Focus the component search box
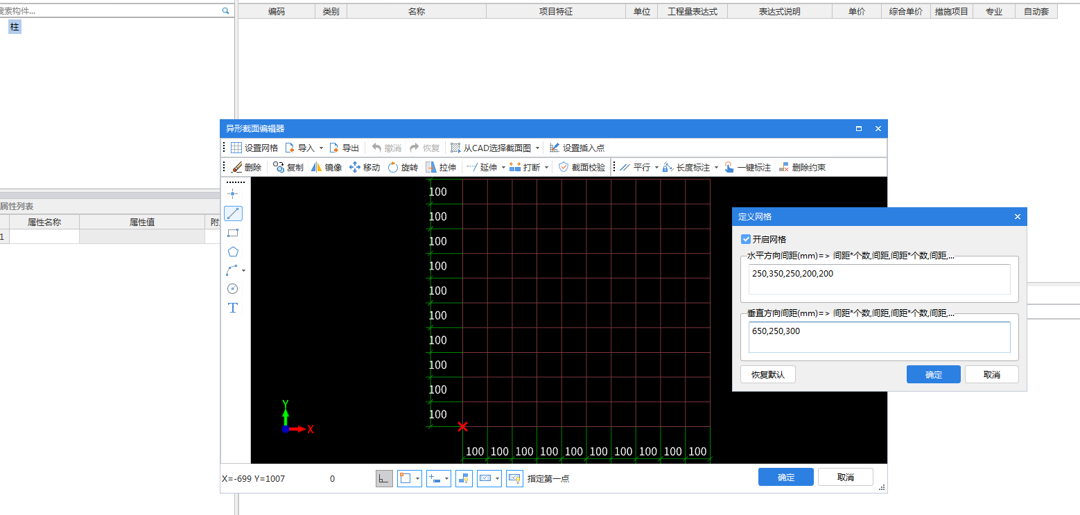The image size is (1080, 515). tap(111, 11)
